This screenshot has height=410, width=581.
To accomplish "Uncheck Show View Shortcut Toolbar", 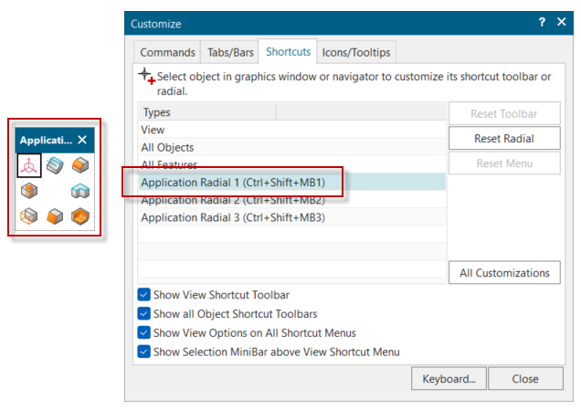I will (143, 295).
